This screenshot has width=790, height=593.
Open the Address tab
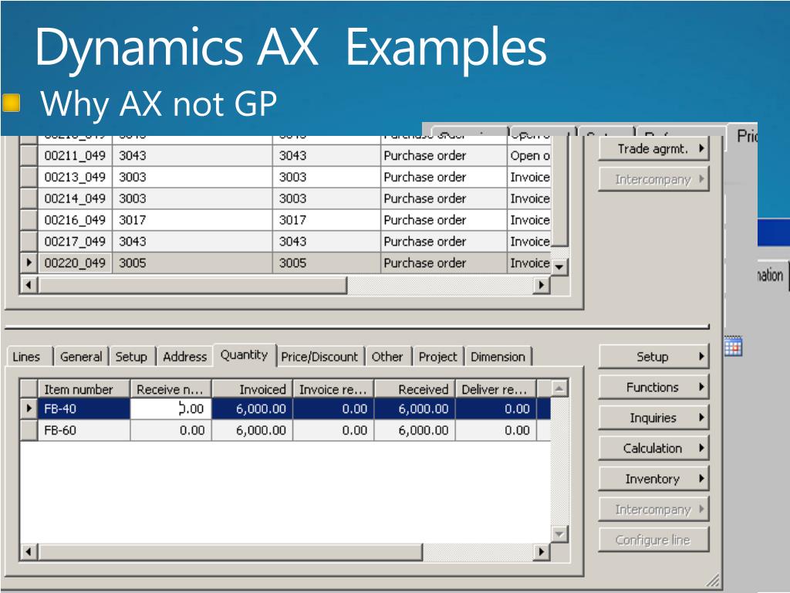(185, 357)
